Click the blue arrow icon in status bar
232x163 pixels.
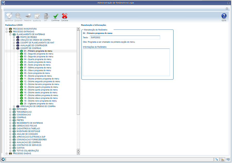pyautogui.click(x=217, y=159)
